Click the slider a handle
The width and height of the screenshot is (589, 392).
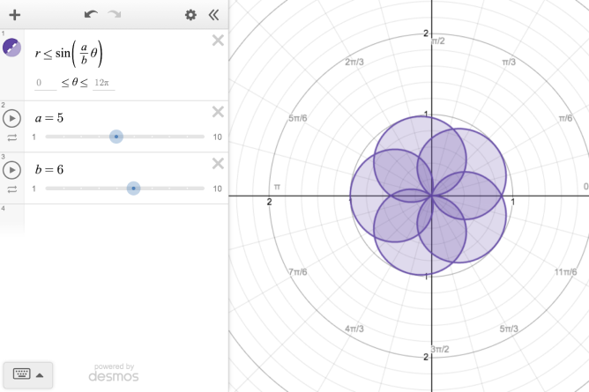pyautogui.click(x=116, y=137)
